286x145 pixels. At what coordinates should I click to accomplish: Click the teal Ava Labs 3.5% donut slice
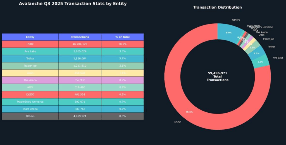tap(261, 62)
